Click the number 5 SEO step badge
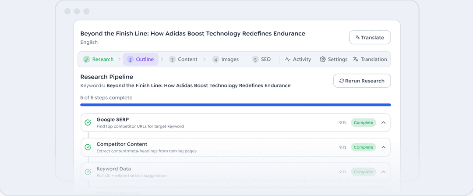Viewport: 473px width, 196px height. tap(255, 59)
